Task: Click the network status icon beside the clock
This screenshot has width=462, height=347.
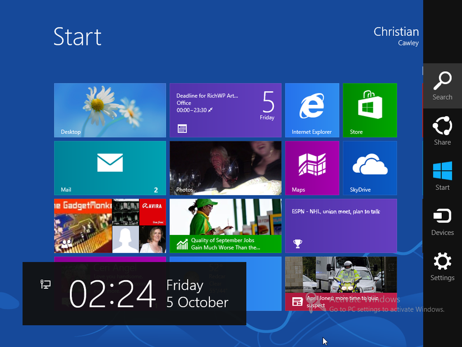Action: tap(45, 284)
